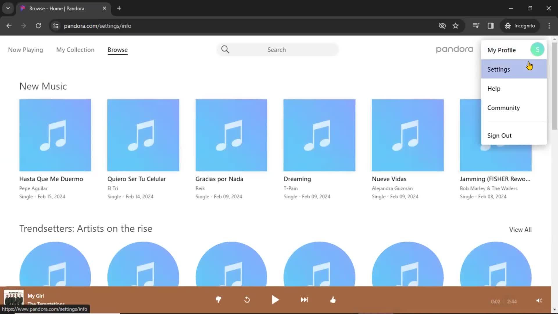Mute using the volume speaker icon
The height and width of the screenshot is (314, 558).
tap(539, 301)
